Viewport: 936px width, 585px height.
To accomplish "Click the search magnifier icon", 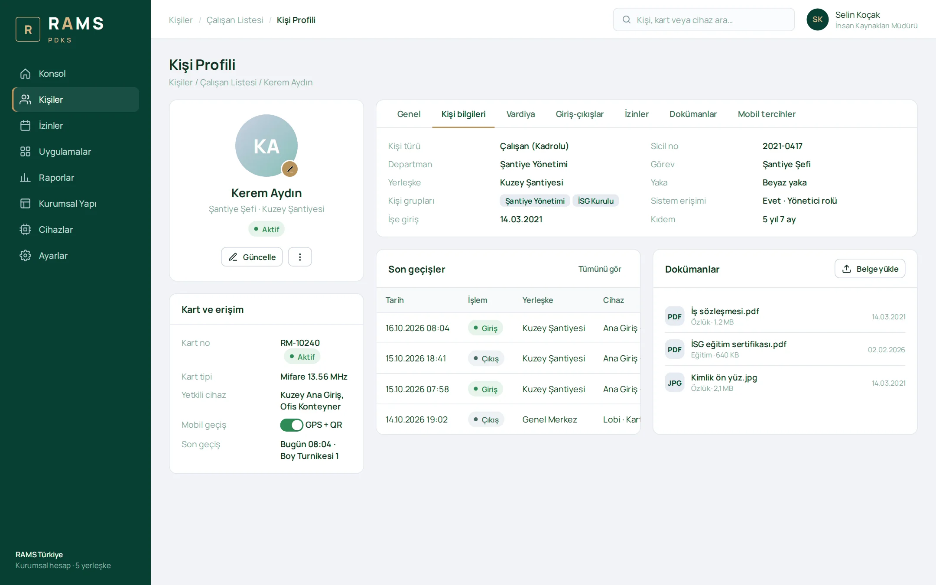I will coord(626,19).
